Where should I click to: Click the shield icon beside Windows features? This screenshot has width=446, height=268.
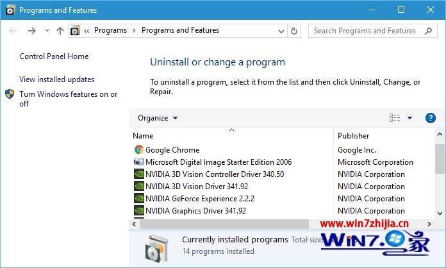tap(10, 94)
